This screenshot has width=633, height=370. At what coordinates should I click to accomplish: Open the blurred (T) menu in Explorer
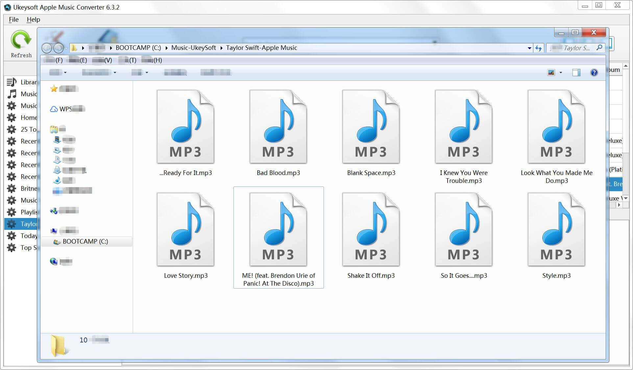tap(127, 60)
